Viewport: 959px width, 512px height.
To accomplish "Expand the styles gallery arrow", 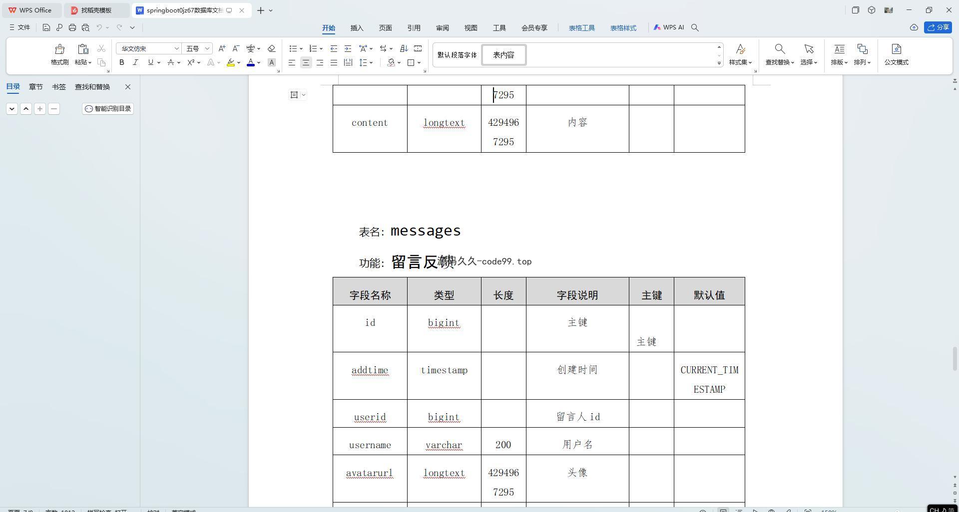I will tap(719, 63).
